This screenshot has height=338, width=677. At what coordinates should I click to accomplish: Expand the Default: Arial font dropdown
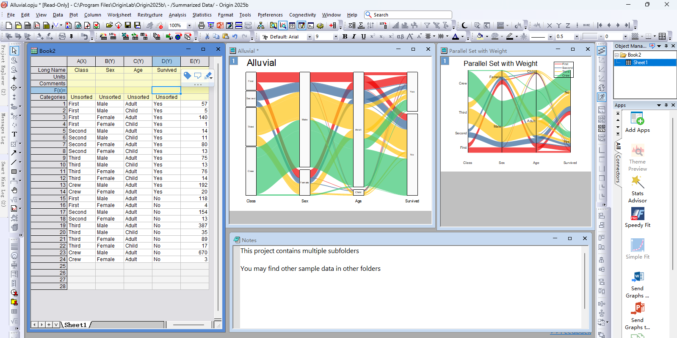tap(309, 37)
